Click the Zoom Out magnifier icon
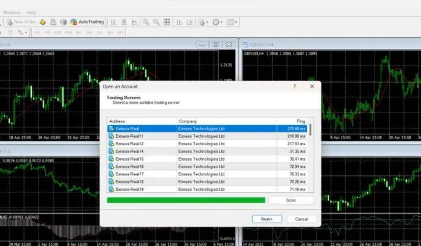The width and height of the screenshot is (421, 246). point(156,22)
